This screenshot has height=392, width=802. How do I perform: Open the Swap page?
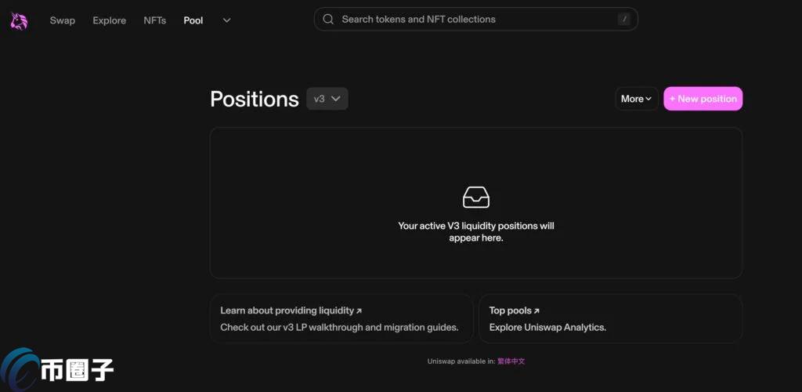tap(63, 20)
